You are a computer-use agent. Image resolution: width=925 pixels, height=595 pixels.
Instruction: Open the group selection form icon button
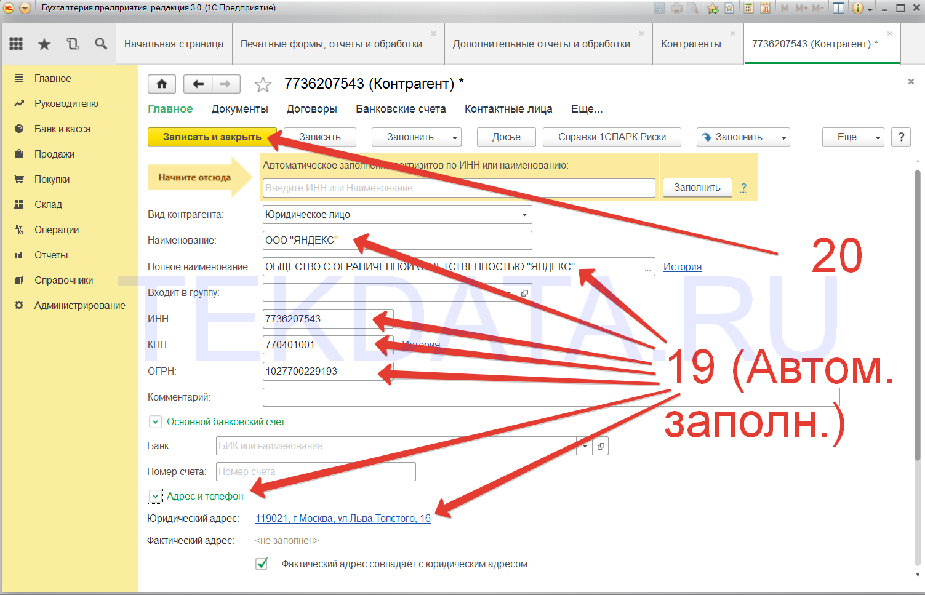pos(524,293)
